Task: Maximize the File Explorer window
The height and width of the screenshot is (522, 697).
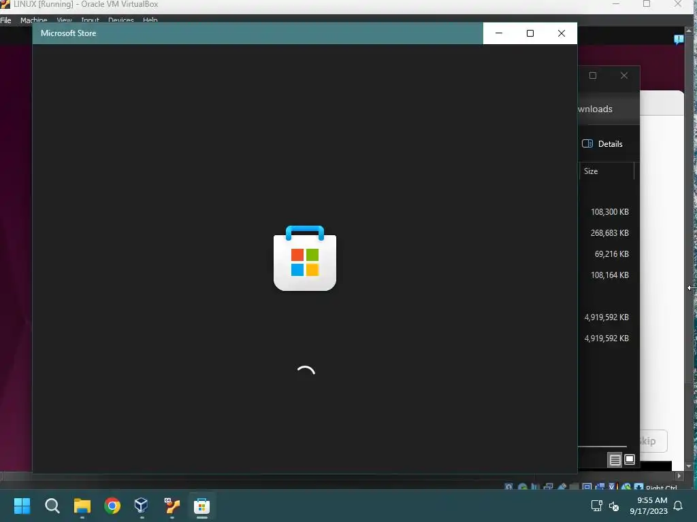Action: tap(593, 75)
